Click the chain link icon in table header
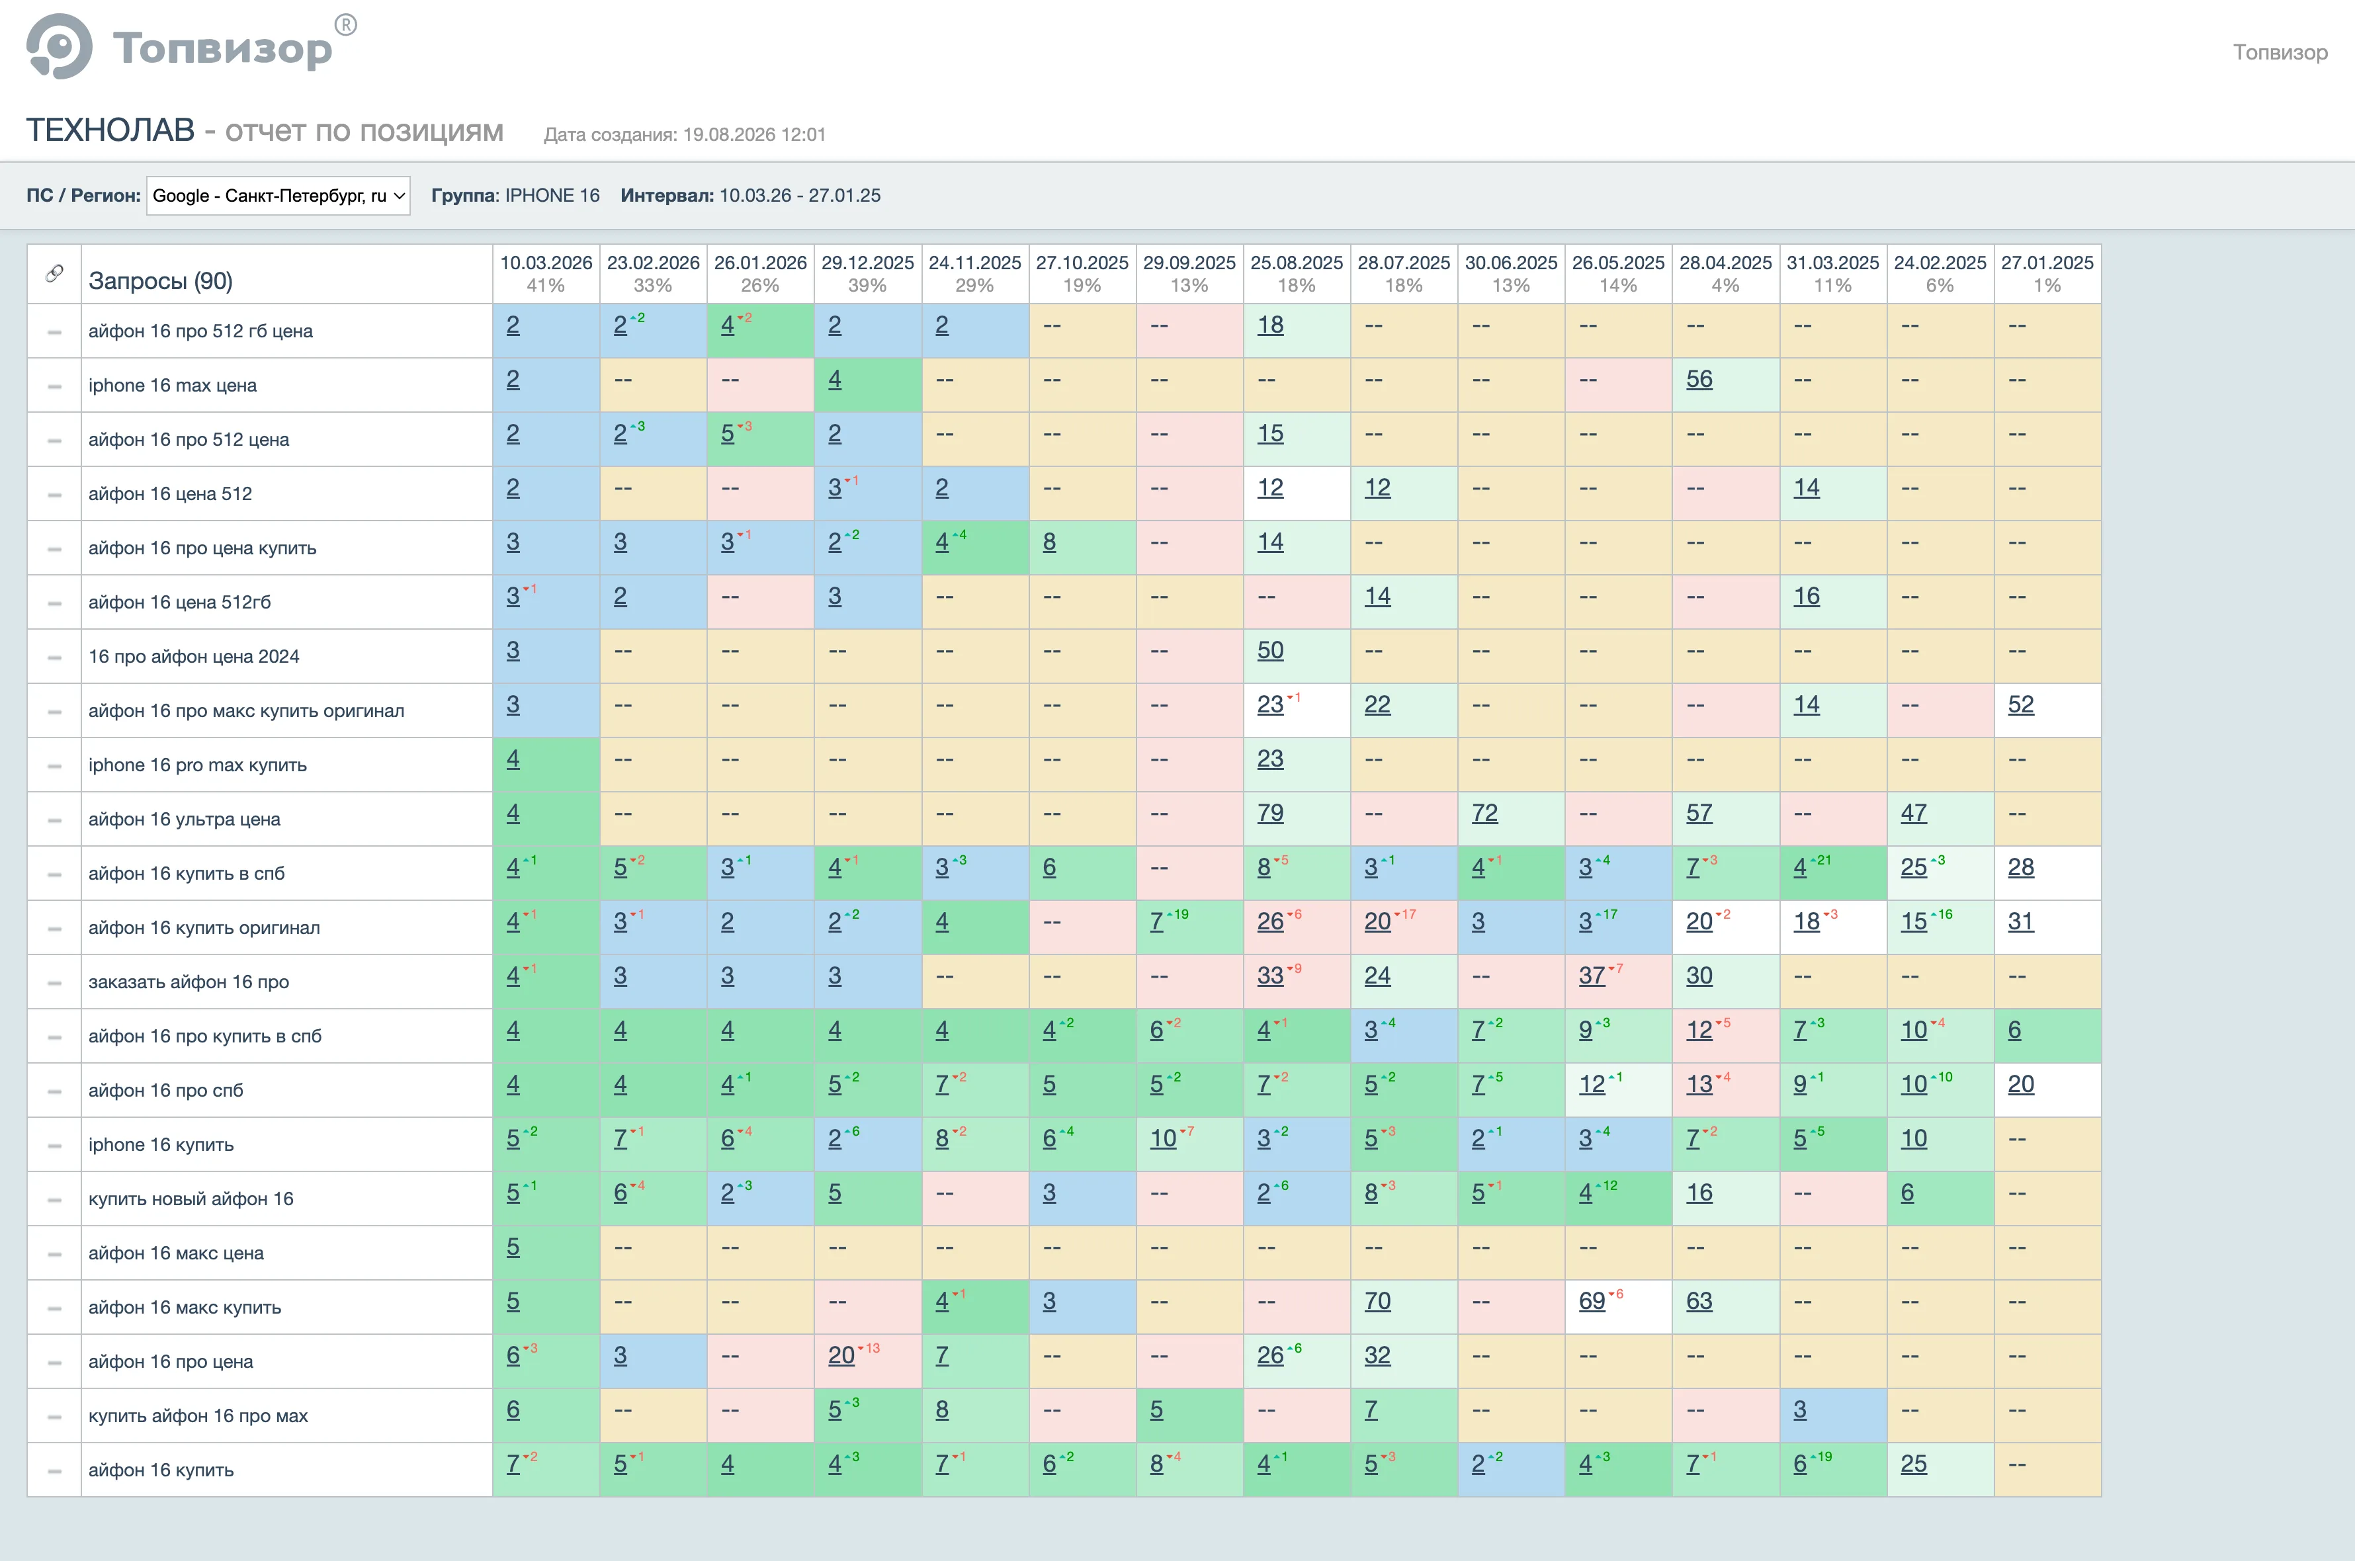The width and height of the screenshot is (2355, 1561). [x=55, y=273]
